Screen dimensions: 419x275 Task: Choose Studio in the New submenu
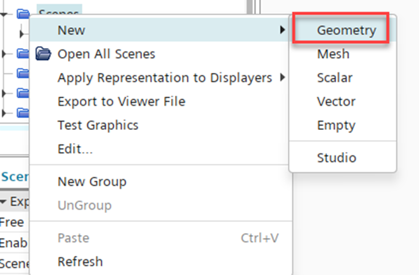coord(336,158)
